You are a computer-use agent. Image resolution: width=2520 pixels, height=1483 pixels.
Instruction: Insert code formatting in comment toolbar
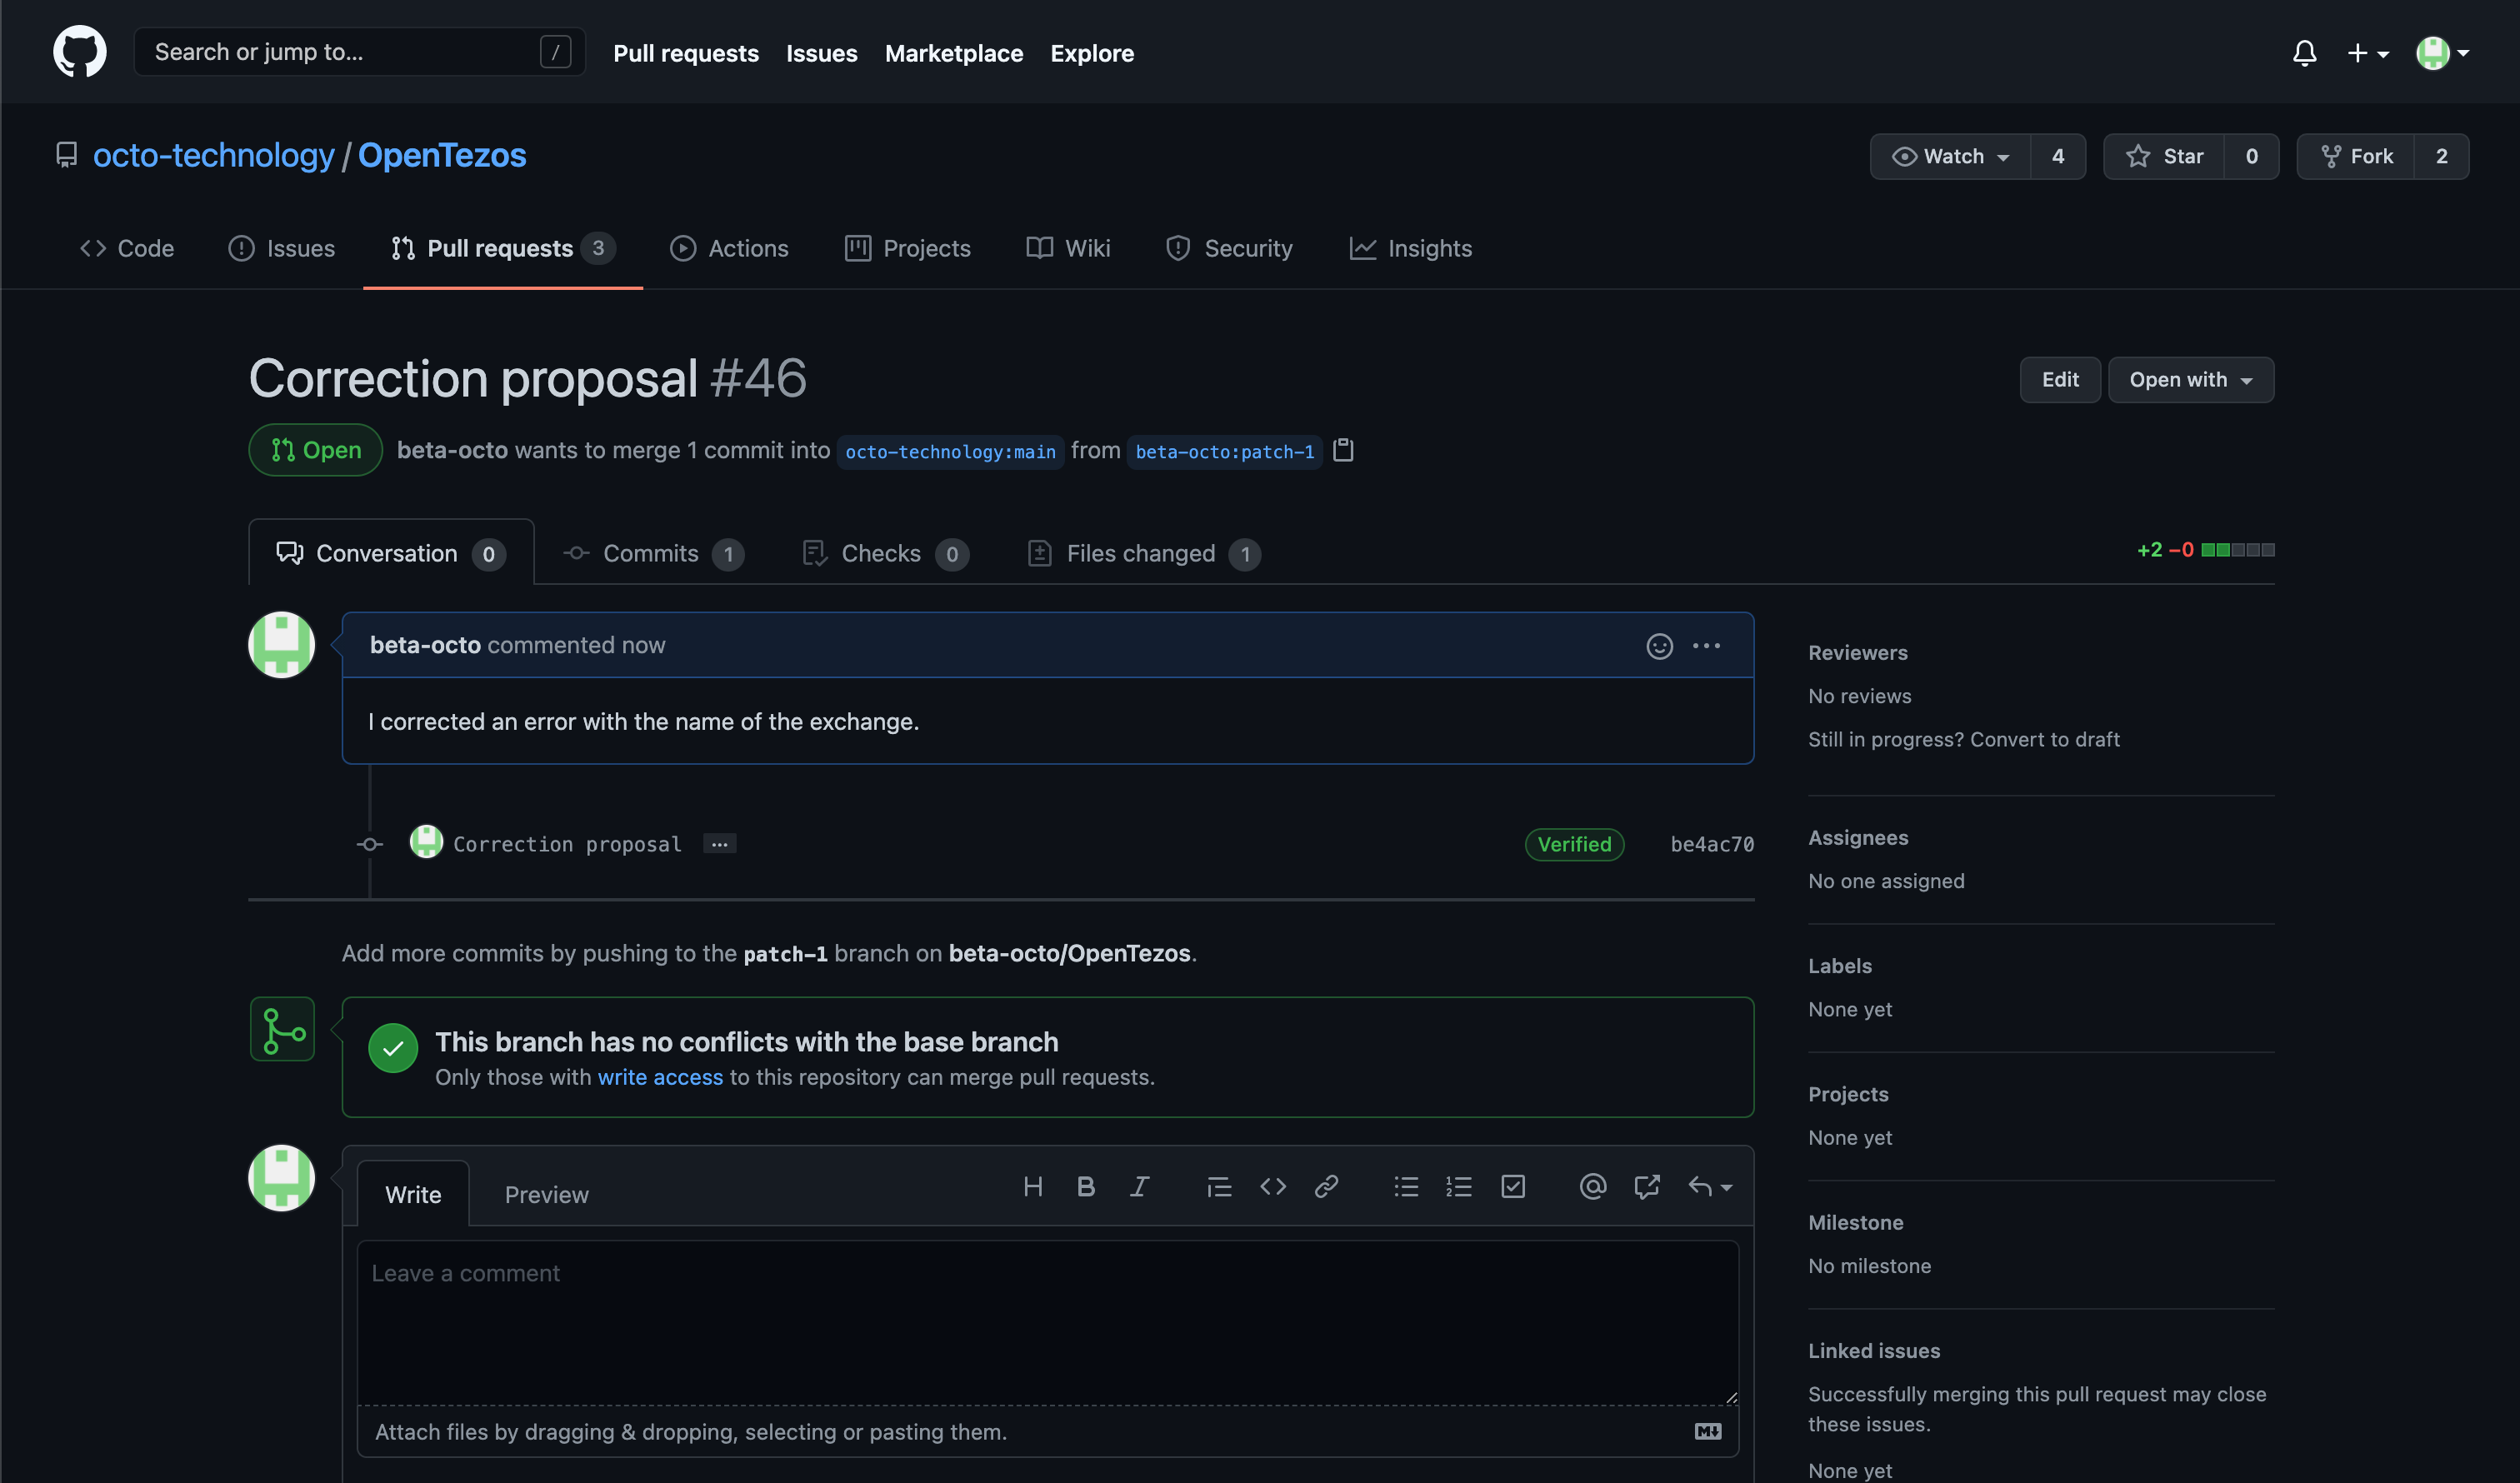pyautogui.click(x=1272, y=1187)
